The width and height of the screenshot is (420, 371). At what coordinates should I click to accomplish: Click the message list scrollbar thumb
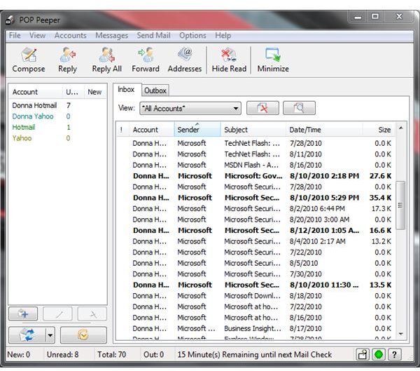point(400,205)
